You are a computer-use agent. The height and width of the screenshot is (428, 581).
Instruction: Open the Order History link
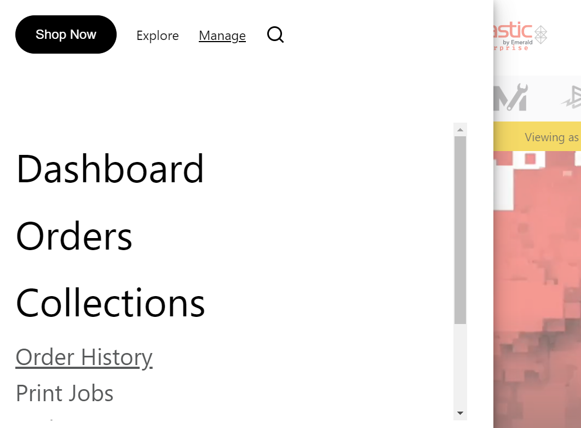(x=84, y=357)
